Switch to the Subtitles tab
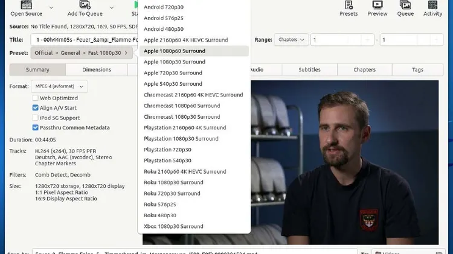Image resolution: width=453 pixels, height=254 pixels. click(309, 69)
